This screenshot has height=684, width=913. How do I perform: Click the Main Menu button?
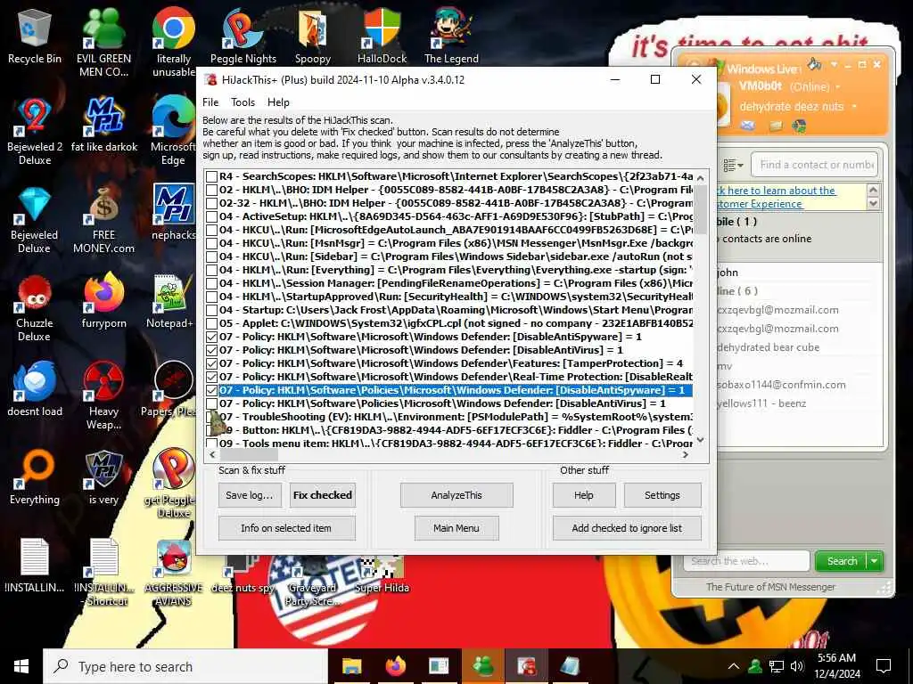[456, 528]
